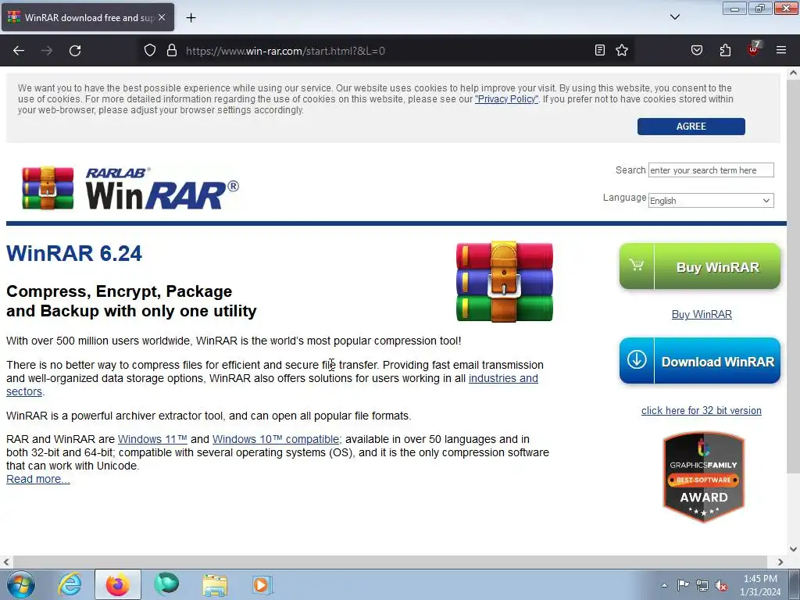The width and height of the screenshot is (800, 600).
Task: Focus the site search field
Action: [711, 170]
